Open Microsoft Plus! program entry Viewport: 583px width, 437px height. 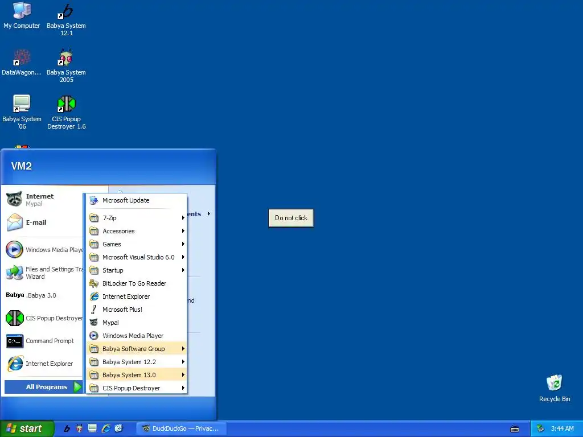(137, 310)
